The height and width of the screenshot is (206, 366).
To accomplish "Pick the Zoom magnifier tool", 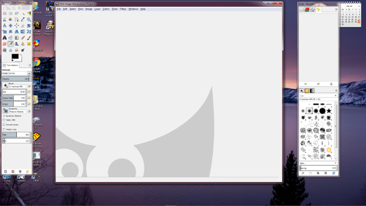I will [29, 20].
